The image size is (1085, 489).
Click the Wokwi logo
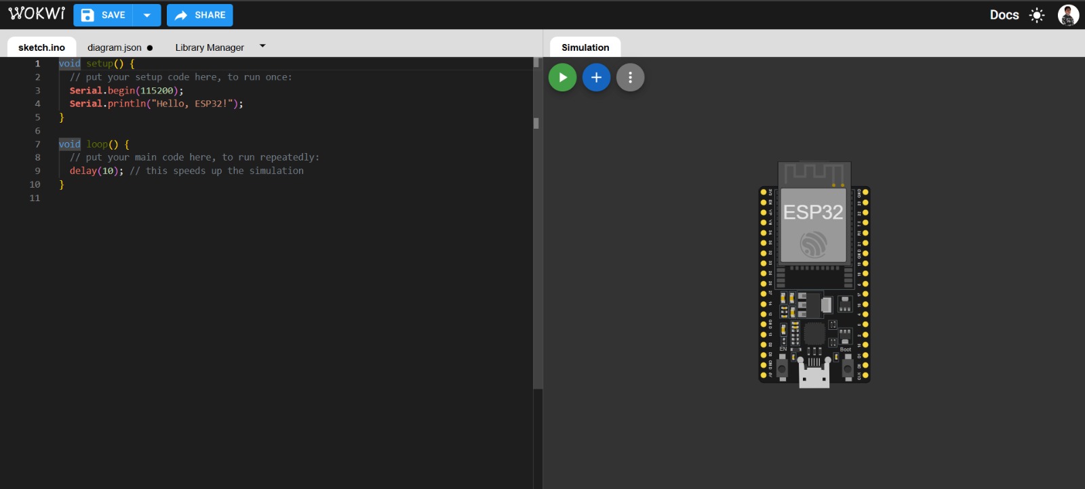pos(37,14)
